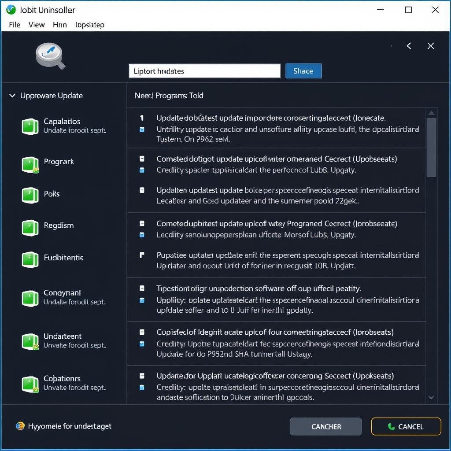The width and height of the screenshot is (451, 451).
Task: Click the Hyyomele for undestaget link
Action: point(70,426)
